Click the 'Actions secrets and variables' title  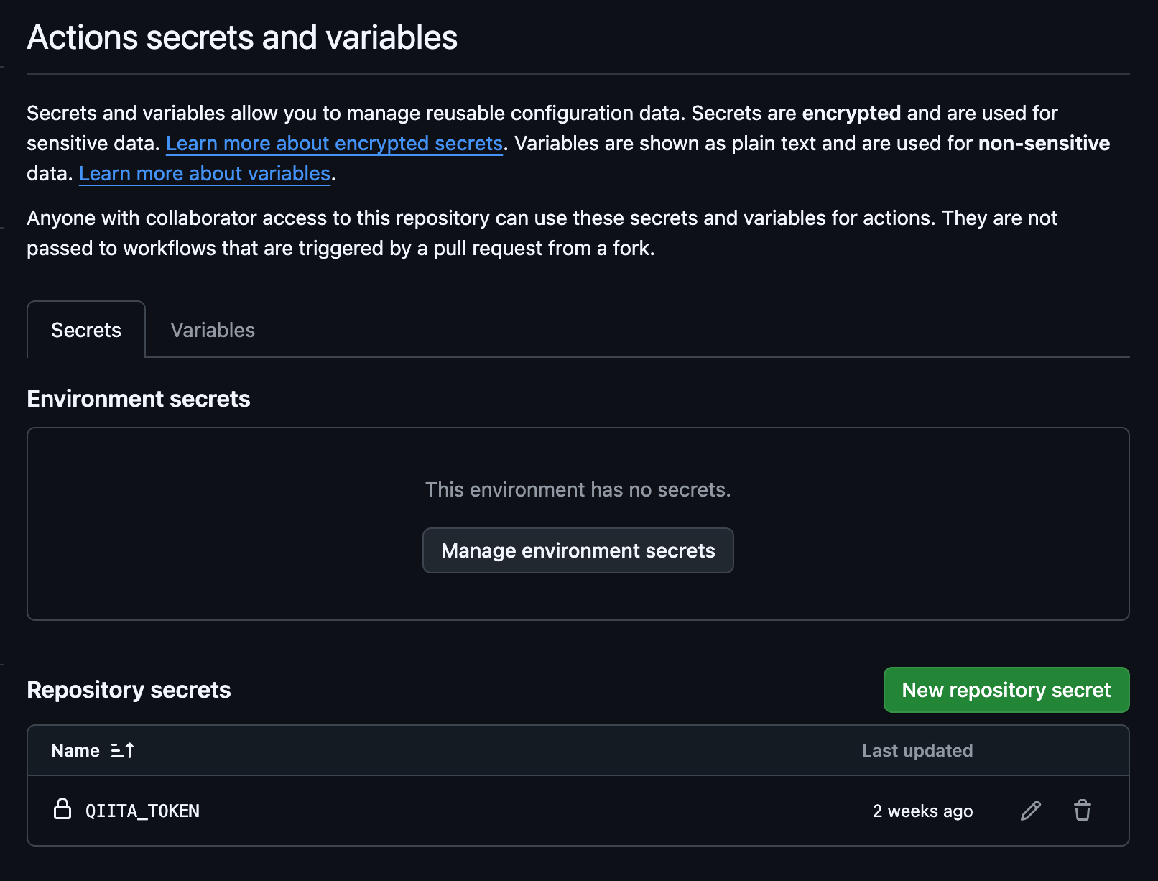pos(242,37)
